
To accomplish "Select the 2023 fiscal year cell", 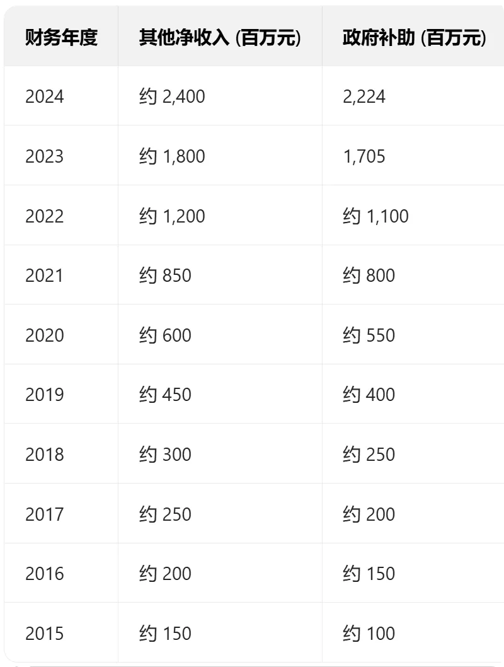I will 45,156.
